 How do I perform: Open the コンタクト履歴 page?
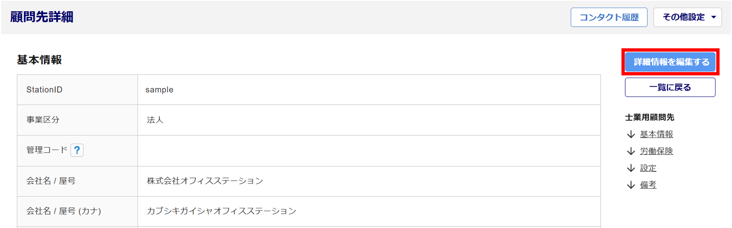[x=609, y=17]
